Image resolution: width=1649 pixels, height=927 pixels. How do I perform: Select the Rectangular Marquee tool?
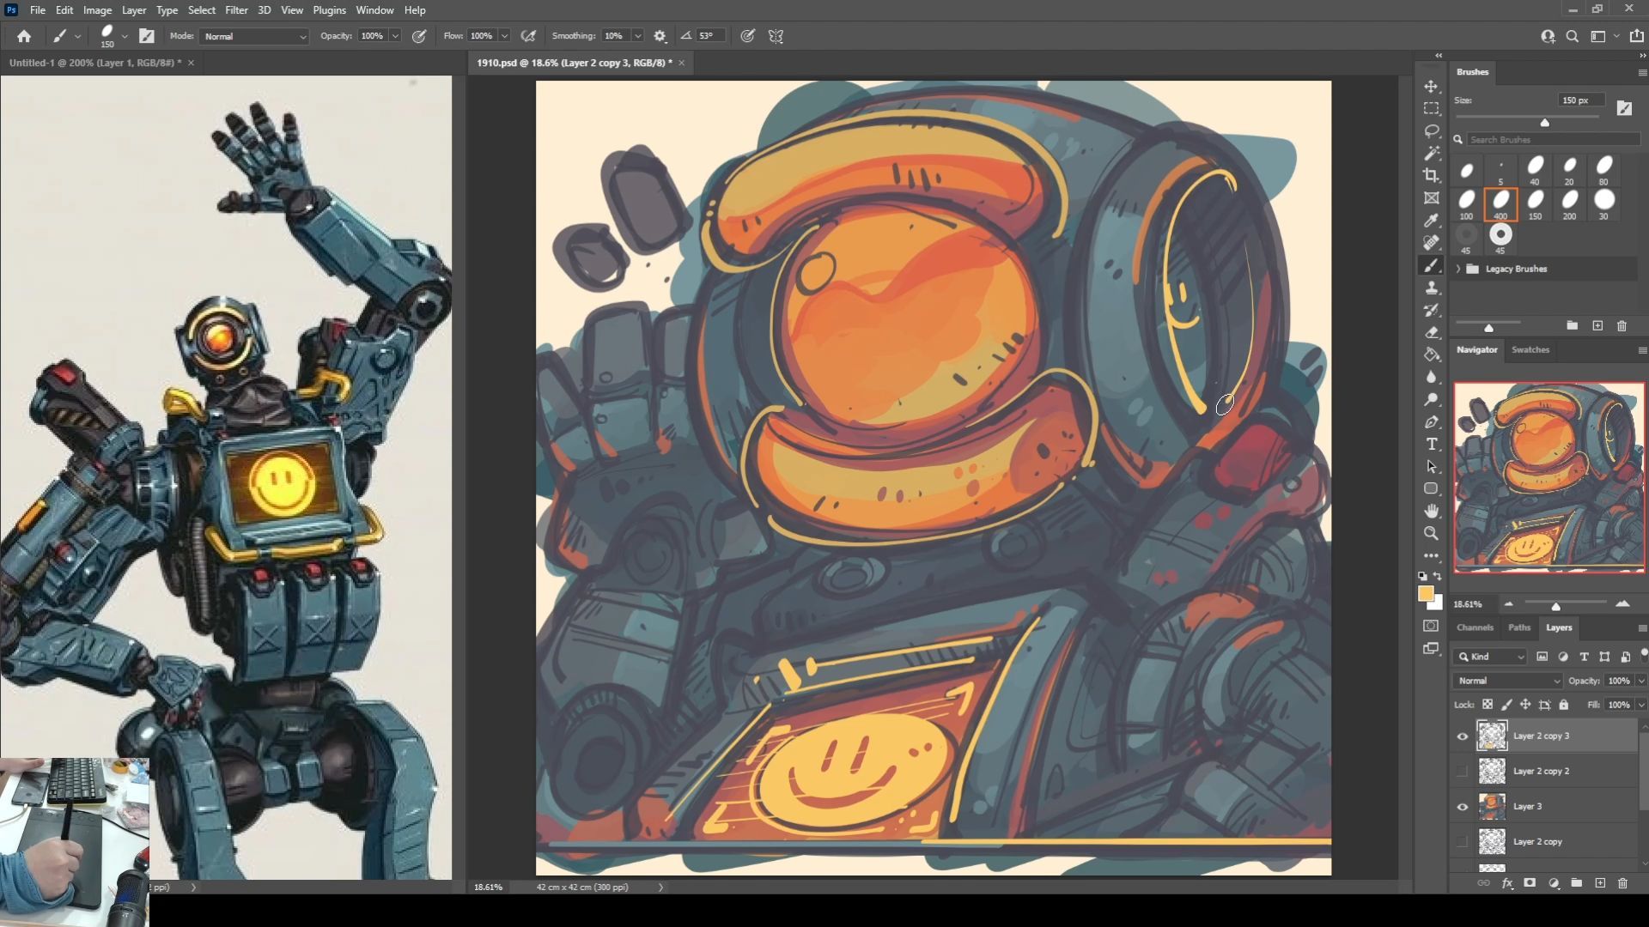(x=1431, y=109)
